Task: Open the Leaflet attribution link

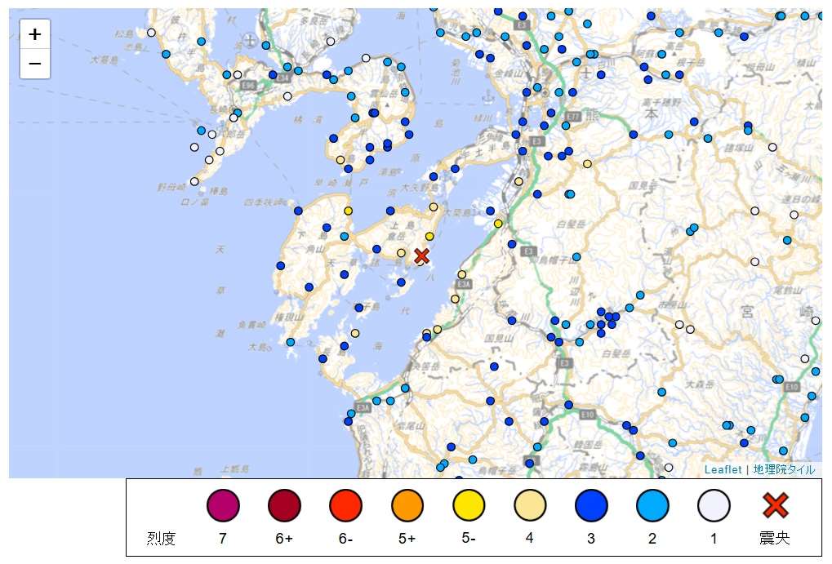Action: pos(723,469)
